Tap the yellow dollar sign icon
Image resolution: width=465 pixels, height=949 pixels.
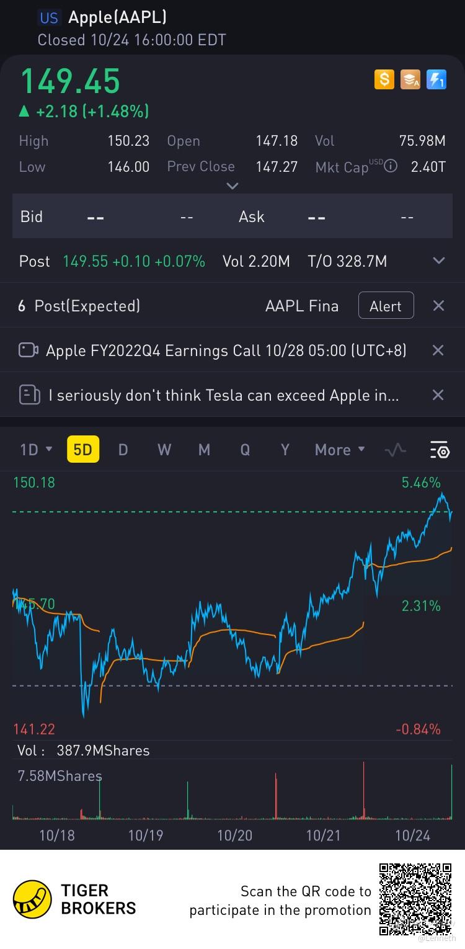(384, 79)
